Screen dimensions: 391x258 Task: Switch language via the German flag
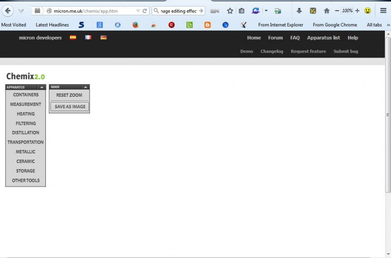[x=103, y=37]
